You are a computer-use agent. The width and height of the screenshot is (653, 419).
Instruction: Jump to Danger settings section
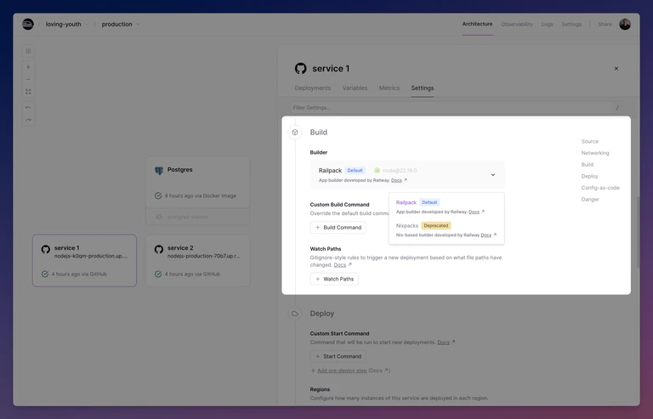point(590,200)
